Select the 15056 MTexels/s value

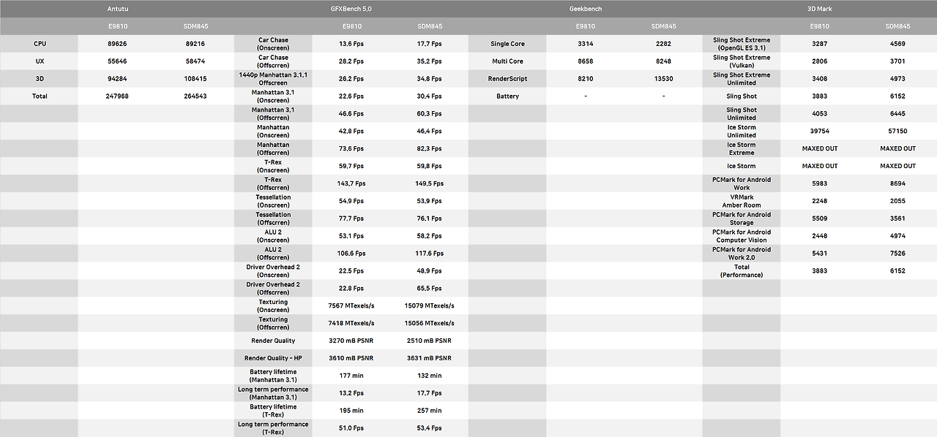[429, 324]
